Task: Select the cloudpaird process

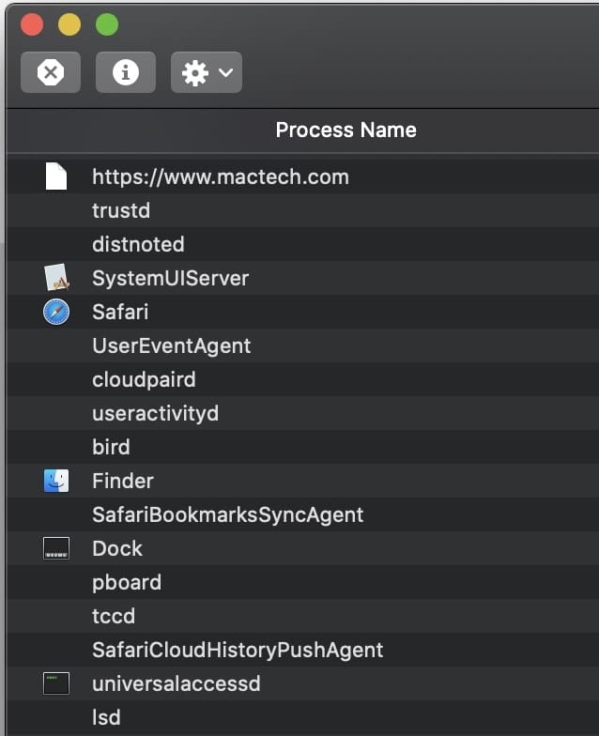Action: [x=144, y=379]
